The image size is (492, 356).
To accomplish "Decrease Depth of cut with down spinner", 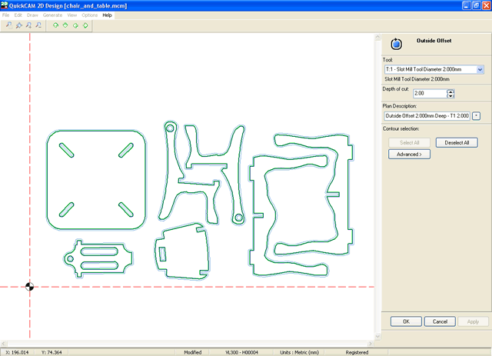I will (x=450, y=95).
